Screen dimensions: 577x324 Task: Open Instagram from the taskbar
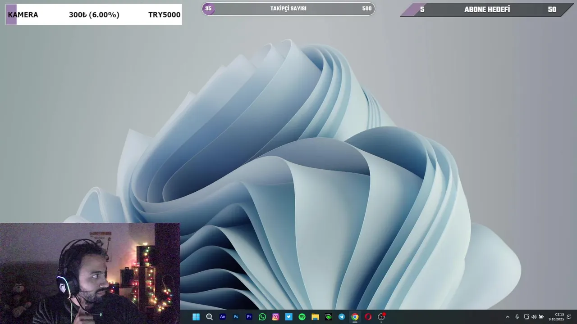tap(275, 317)
